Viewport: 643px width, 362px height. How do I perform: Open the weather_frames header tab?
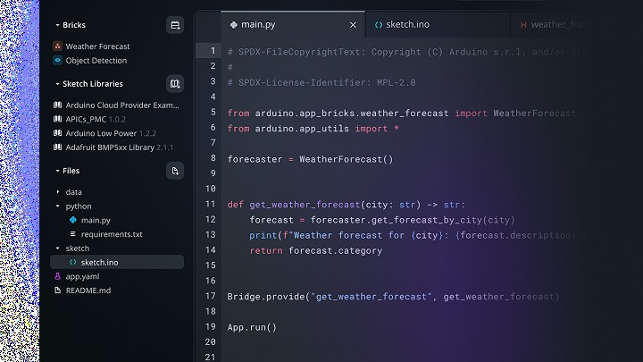[554, 25]
